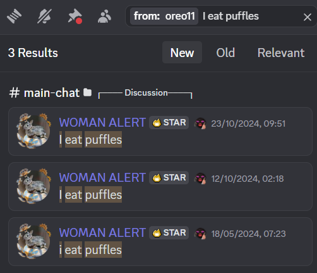Sort results by Relevant
This screenshot has width=317, height=273.
tap(281, 53)
